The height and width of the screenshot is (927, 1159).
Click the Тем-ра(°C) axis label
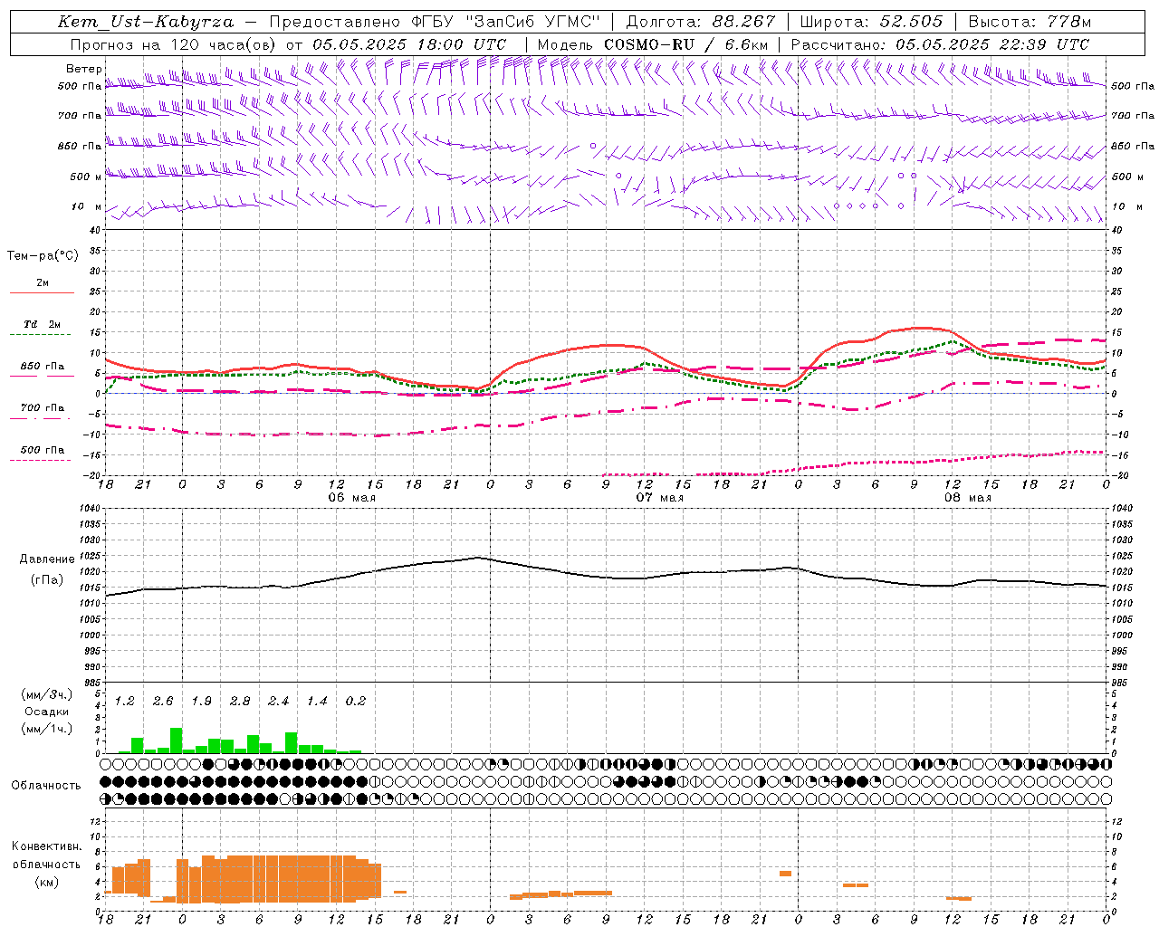[43, 256]
